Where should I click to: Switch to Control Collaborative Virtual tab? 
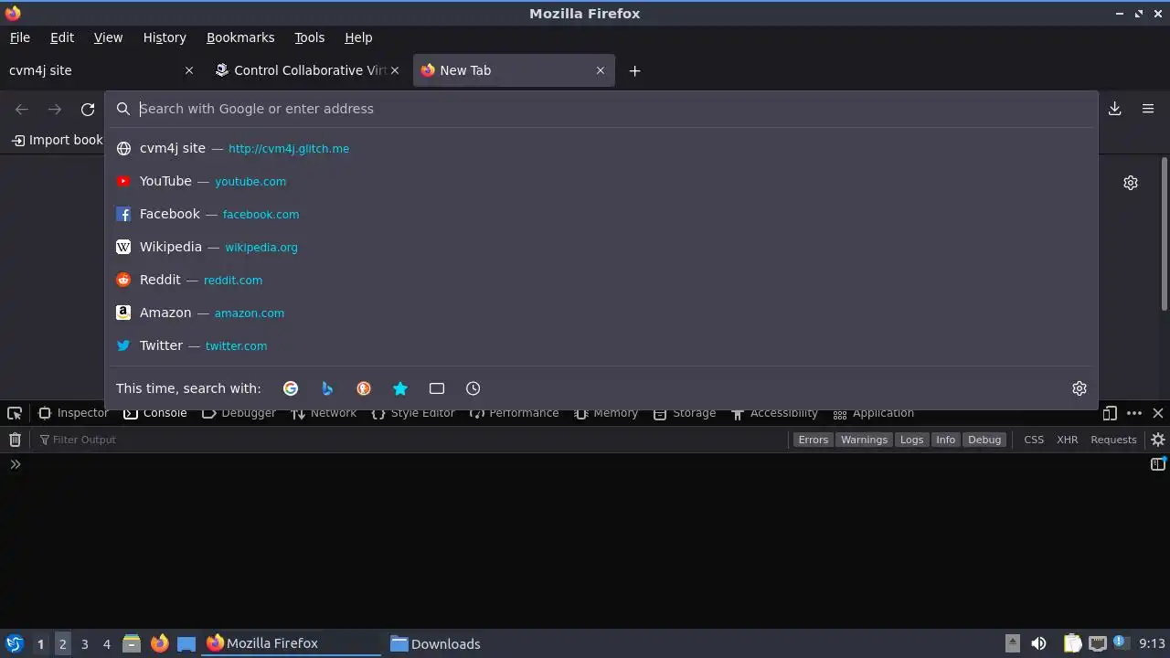(x=307, y=70)
